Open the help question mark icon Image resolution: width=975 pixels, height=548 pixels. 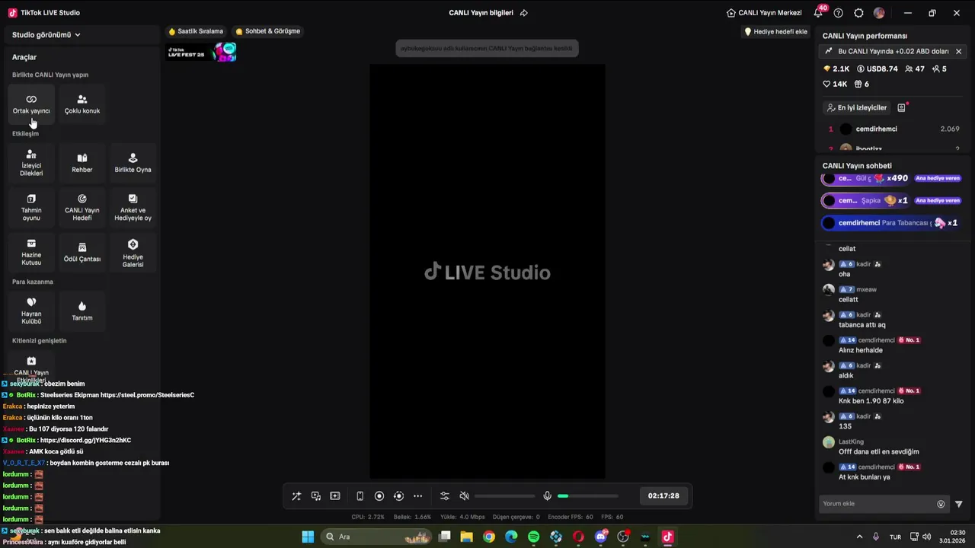click(x=839, y=13)
